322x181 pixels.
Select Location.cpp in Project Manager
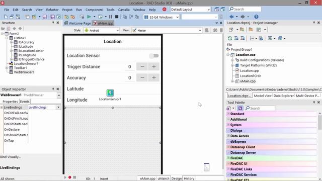250,70
